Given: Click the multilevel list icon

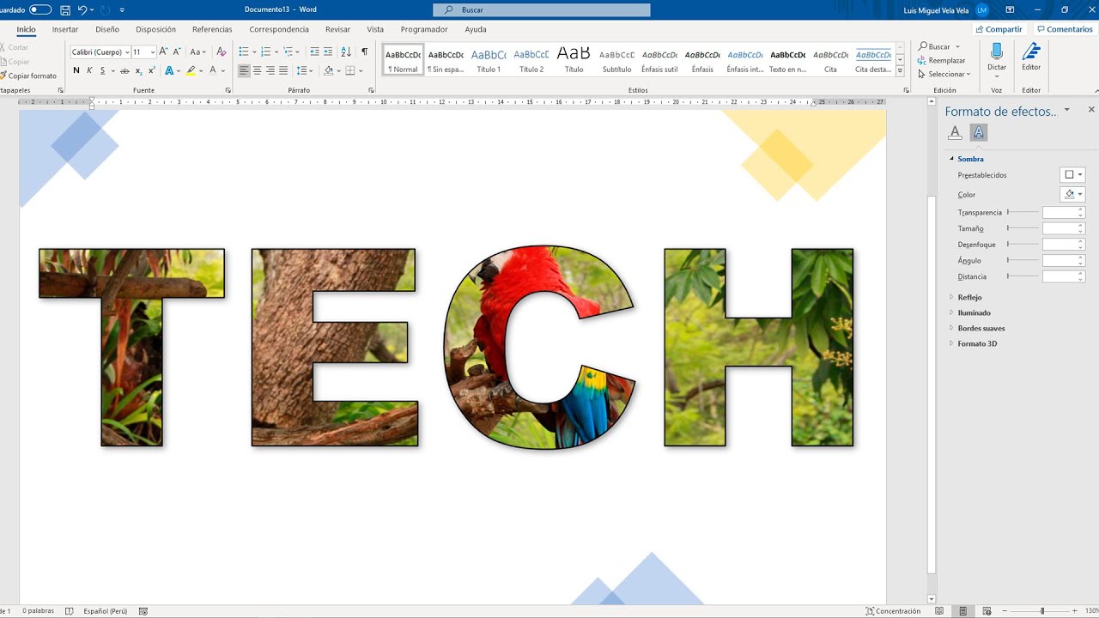Looking at the screenshot, I should click(x=288, y=52).
